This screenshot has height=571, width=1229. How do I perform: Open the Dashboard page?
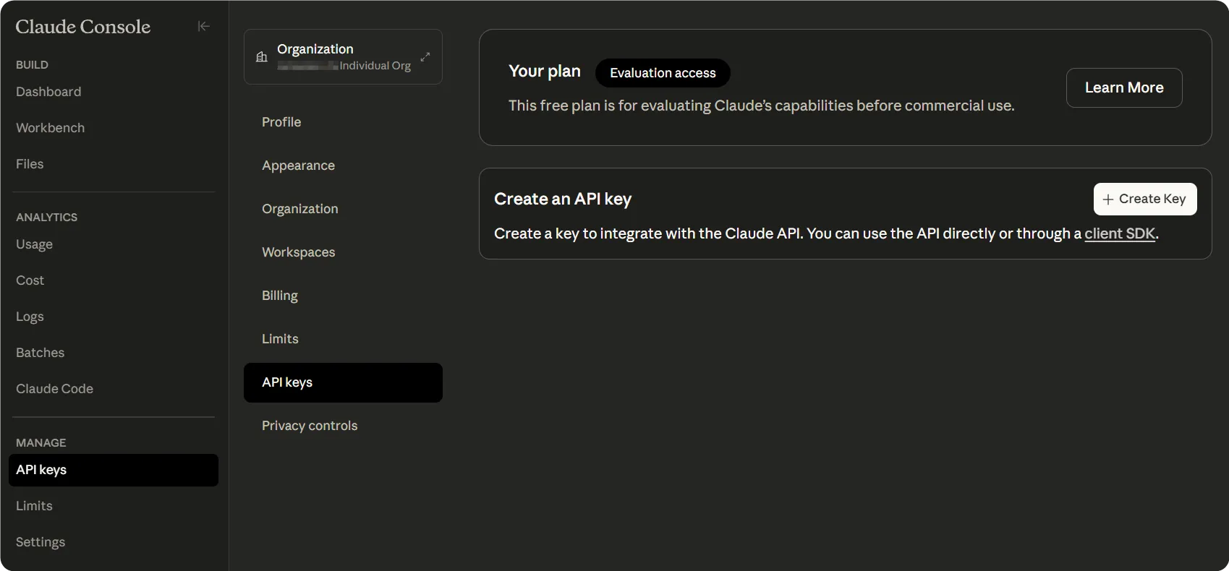tap(48, 92)
